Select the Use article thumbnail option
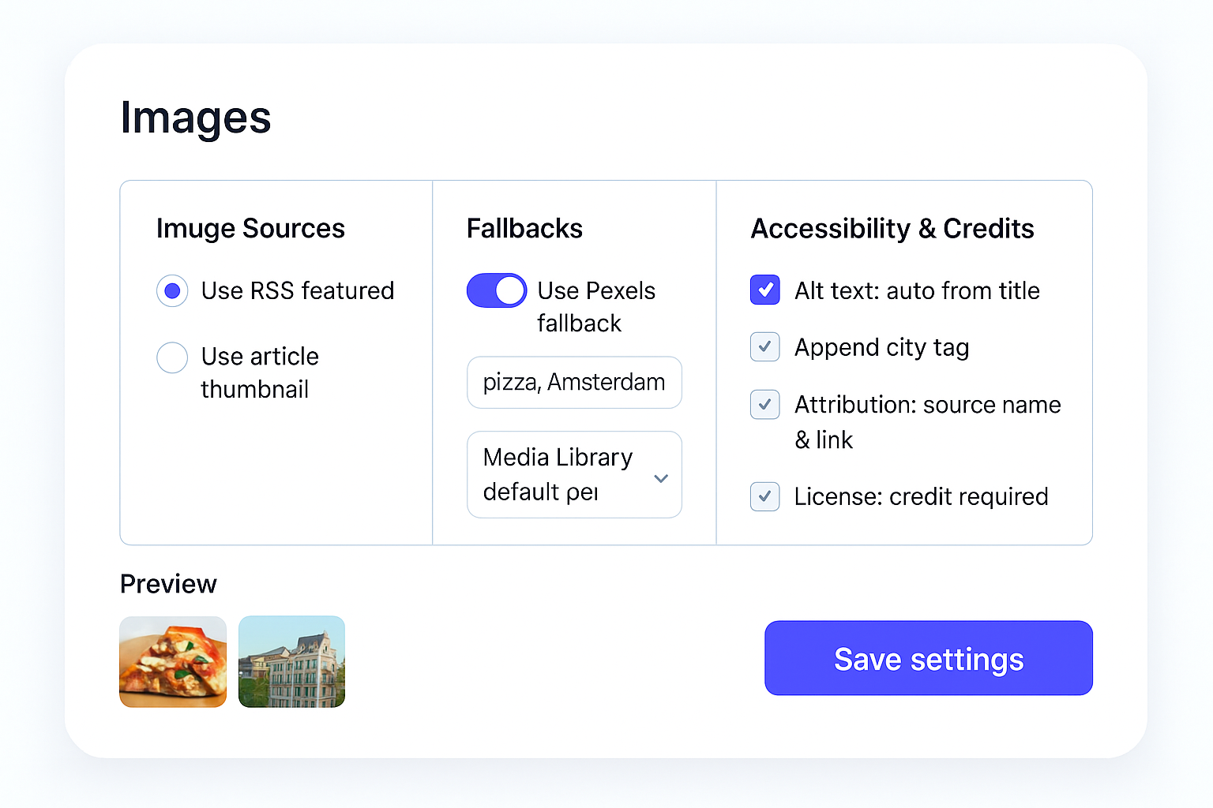 point(172,357)
